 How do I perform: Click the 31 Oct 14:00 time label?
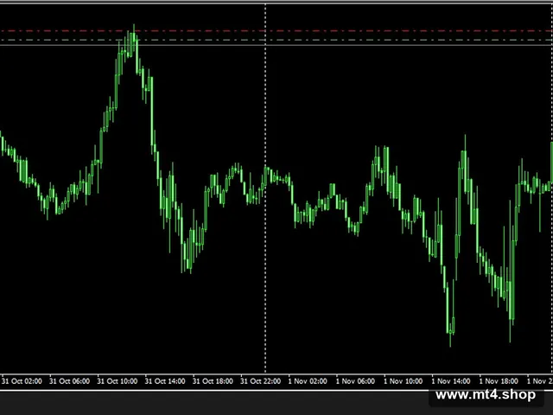[x=165, y=381]
